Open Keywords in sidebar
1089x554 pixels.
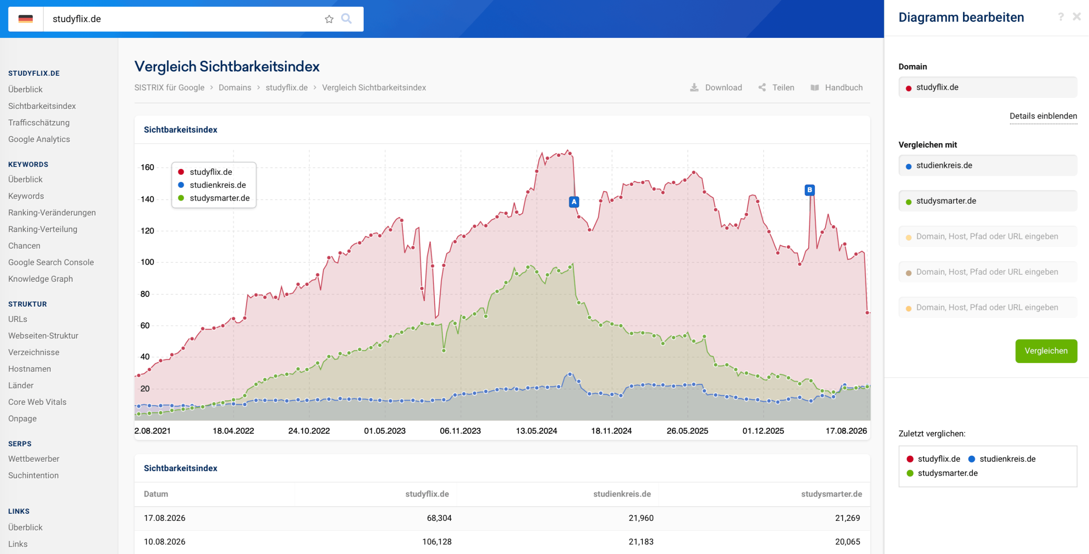26,196
